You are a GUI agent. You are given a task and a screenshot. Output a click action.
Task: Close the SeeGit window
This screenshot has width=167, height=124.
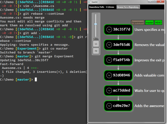(160, 1)
